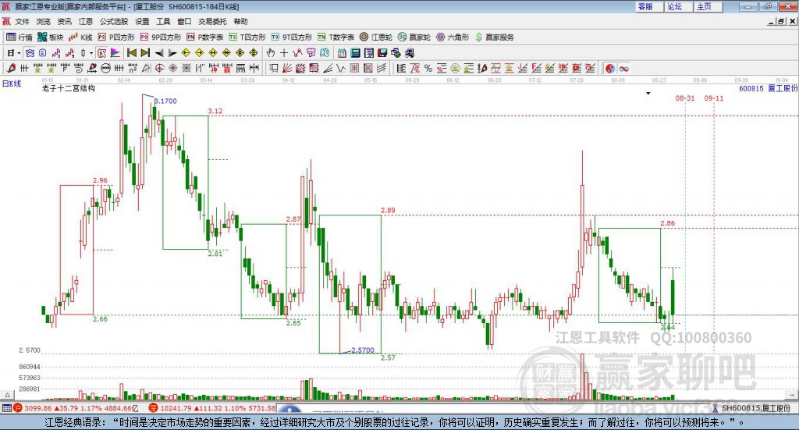
Task: Open the small chart dropdown triangle above the 2.86 label
Action: click(x=648, y=93)
